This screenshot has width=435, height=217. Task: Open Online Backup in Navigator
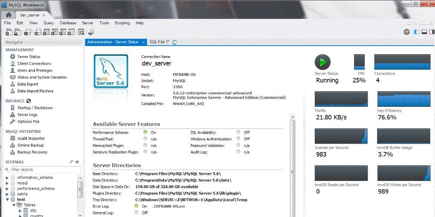tap(30, 145)
